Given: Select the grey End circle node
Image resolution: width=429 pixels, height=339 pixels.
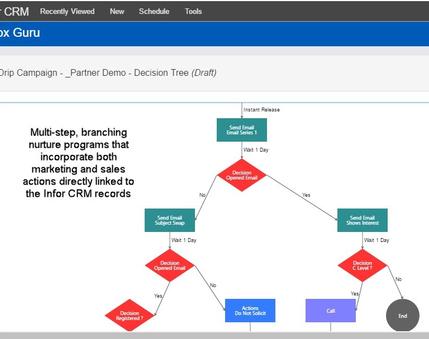Looking at the screenshot, I should point(402,316).
